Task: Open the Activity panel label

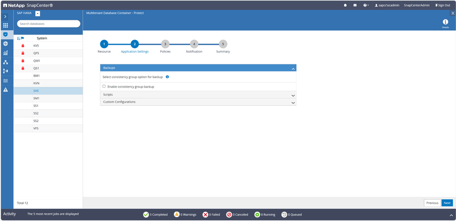Action: point(10,214)
